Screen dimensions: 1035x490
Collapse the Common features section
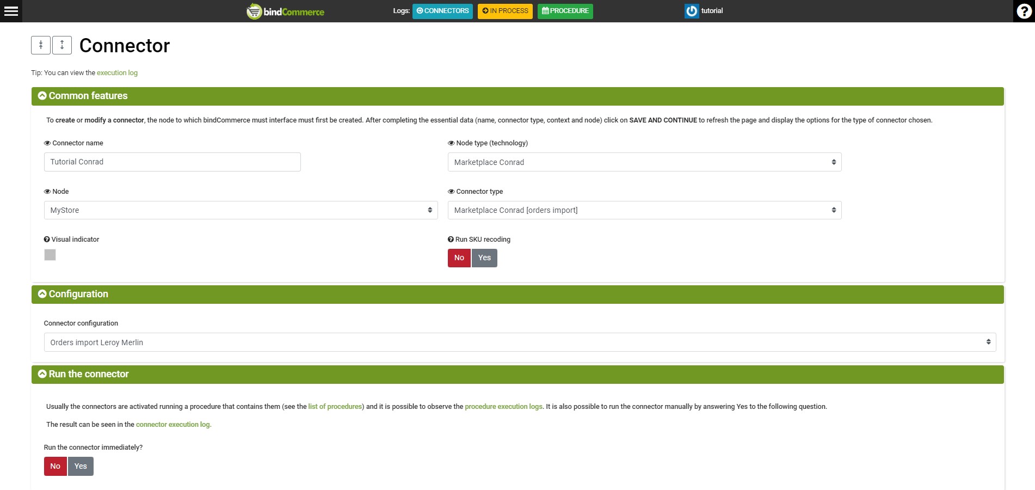point(42,96)
